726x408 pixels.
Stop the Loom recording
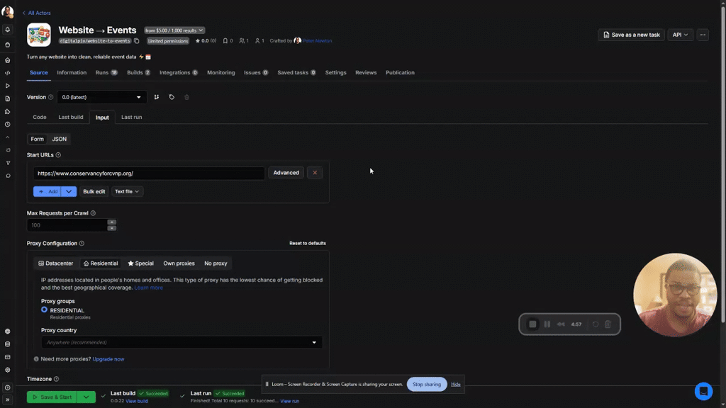click(x=532, y=324)
